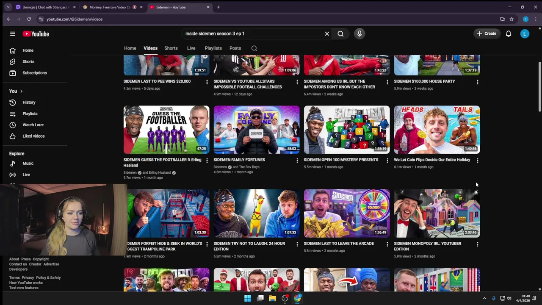542x305 pixels.
Task: Open Test new features footer link
Action: tap(24, 288)
